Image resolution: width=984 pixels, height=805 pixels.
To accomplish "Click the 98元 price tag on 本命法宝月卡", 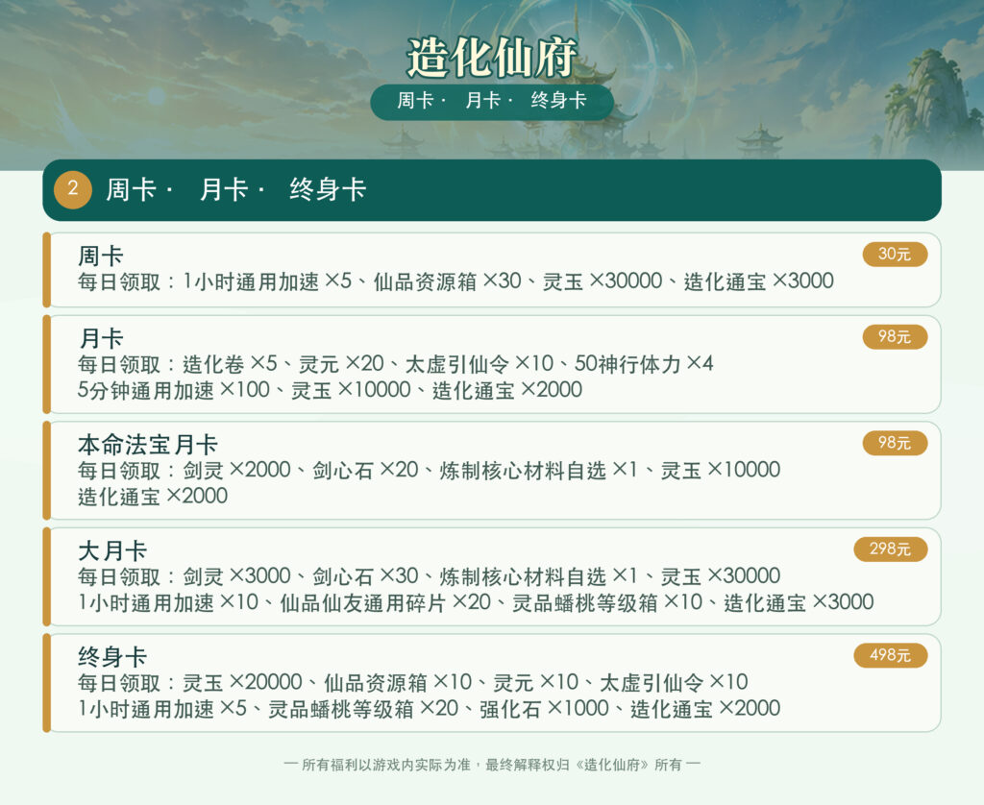I will click(x=895, y=443).
